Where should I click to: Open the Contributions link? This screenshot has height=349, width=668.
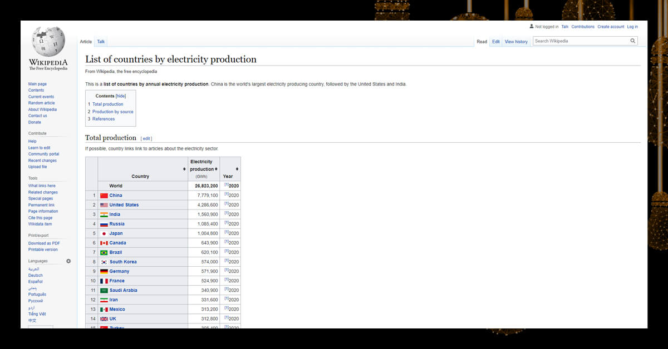pyautogui.click(x=583, y=27)
